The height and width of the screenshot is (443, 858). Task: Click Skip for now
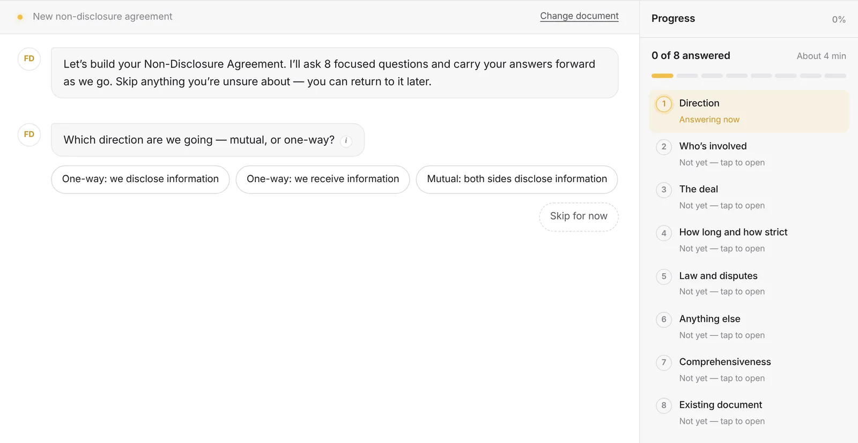[579, 216]
